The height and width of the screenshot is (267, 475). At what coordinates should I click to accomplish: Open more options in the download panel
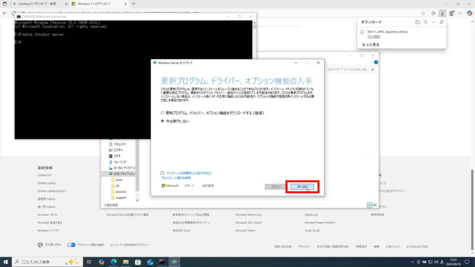tap(434, 22)
